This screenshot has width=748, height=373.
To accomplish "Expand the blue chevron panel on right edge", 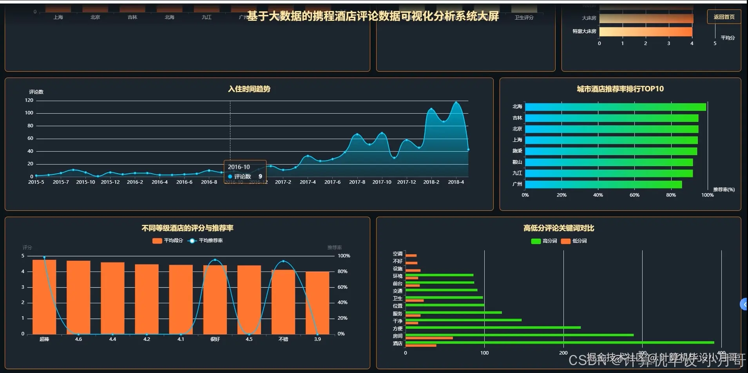I will click(x=744, y=304).
